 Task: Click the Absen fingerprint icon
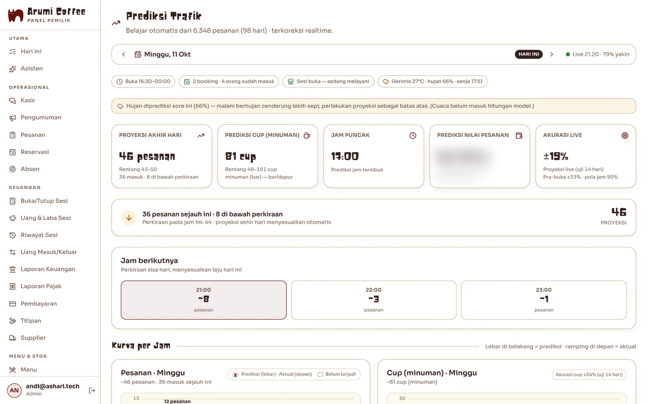[x=13, y=169]
